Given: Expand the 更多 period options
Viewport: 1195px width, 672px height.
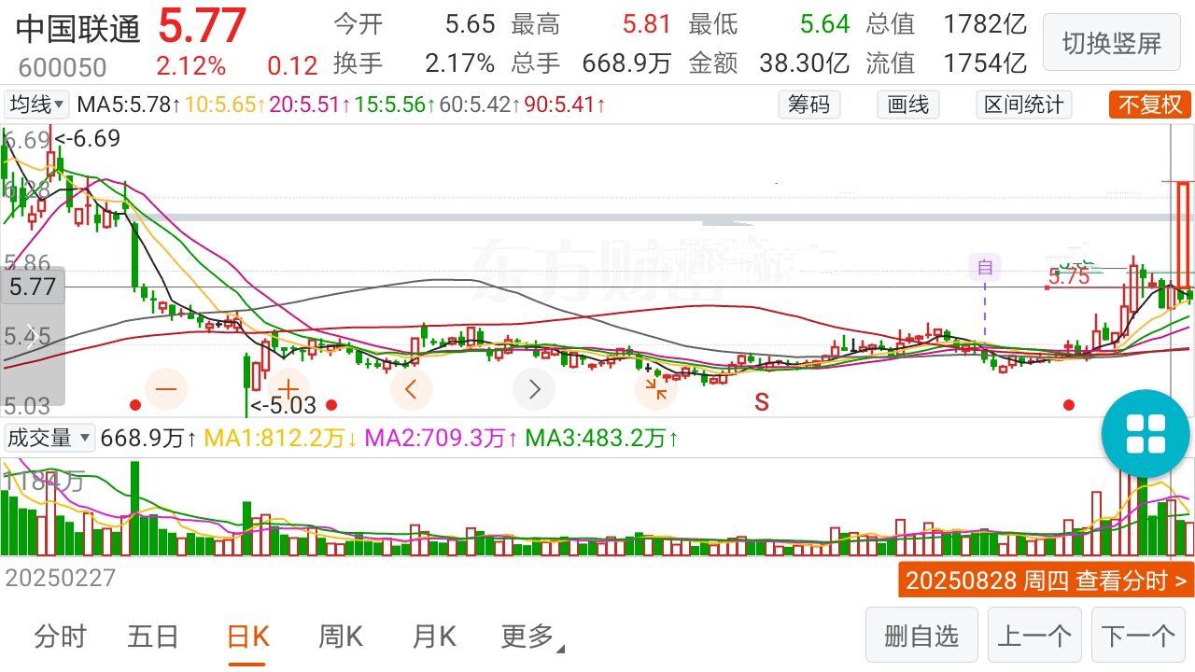Looking at the screenshot, I should point(532,637).
